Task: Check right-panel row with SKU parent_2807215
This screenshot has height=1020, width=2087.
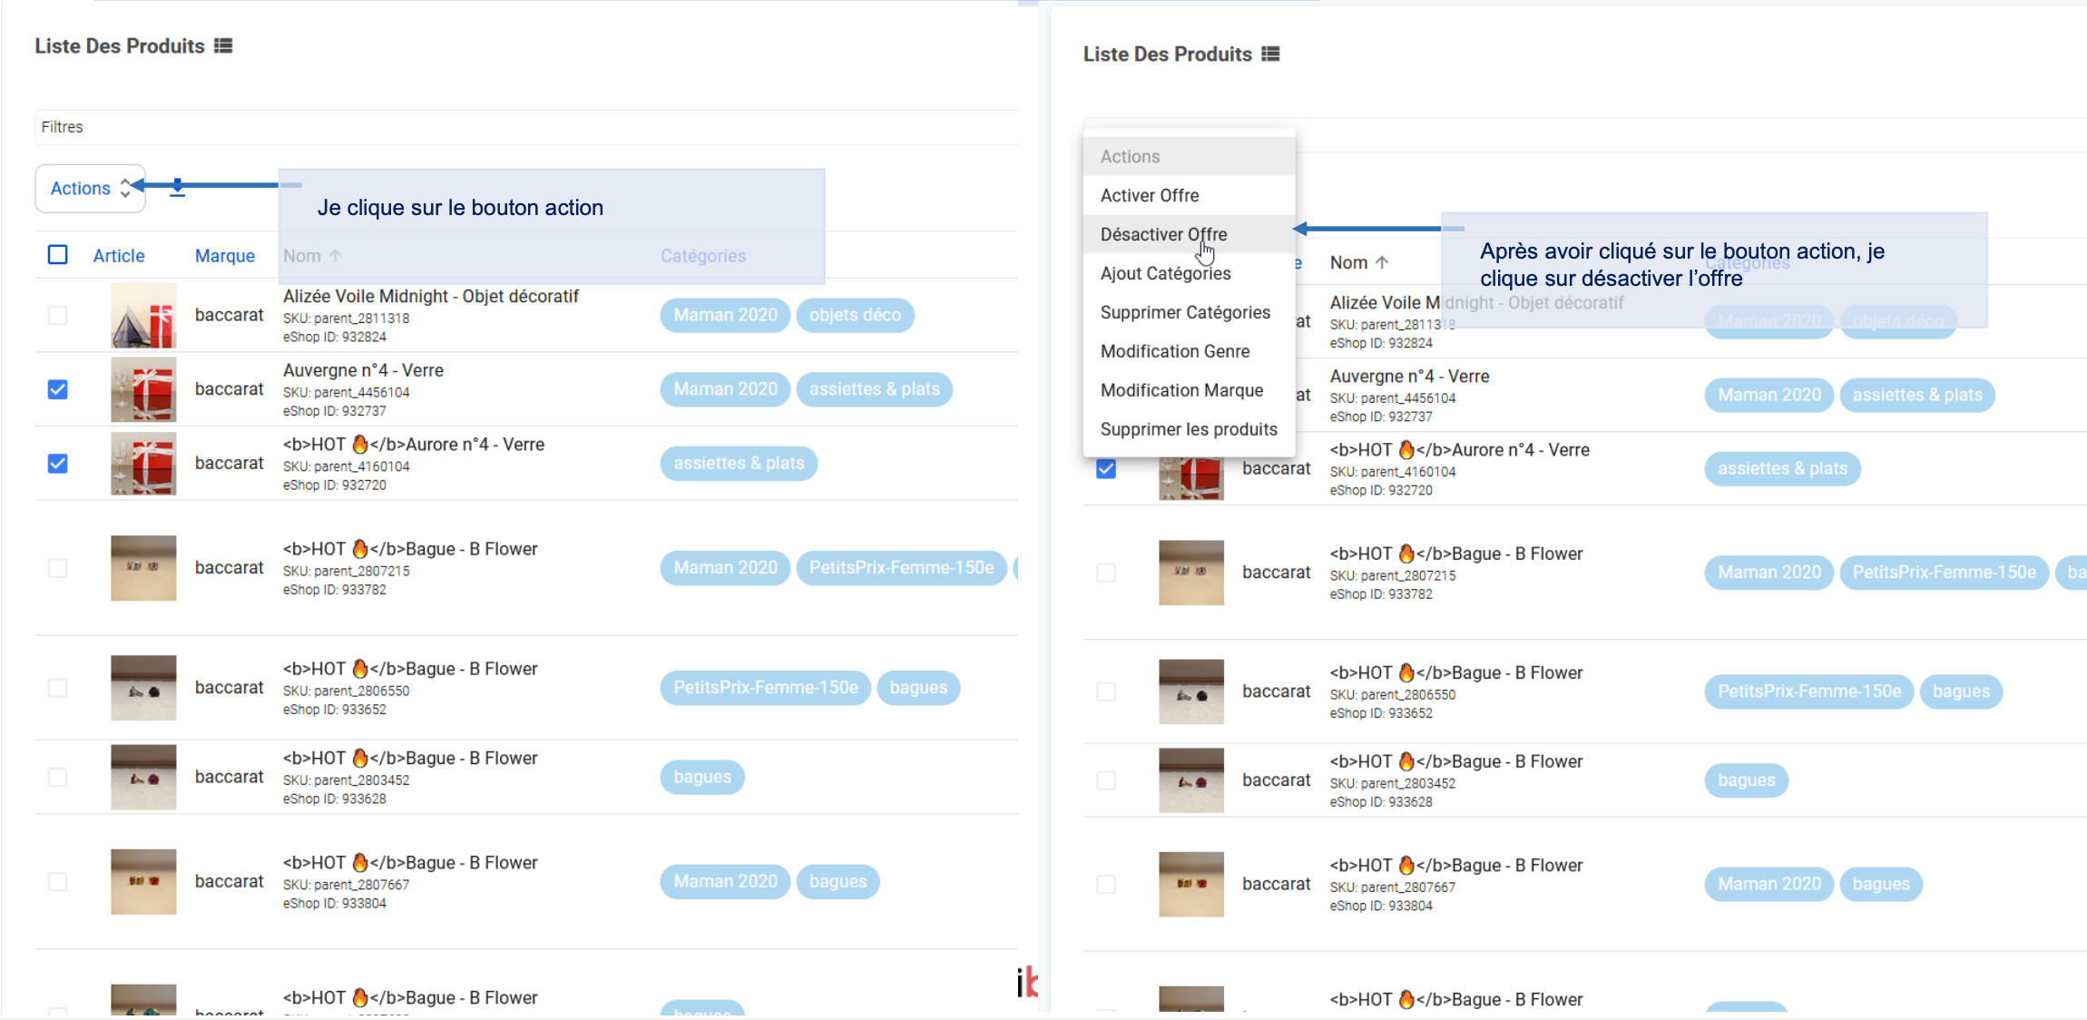Action: [1105, 573]
